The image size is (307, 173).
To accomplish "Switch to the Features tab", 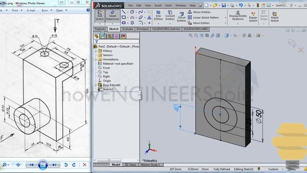I will pos(100,29).
